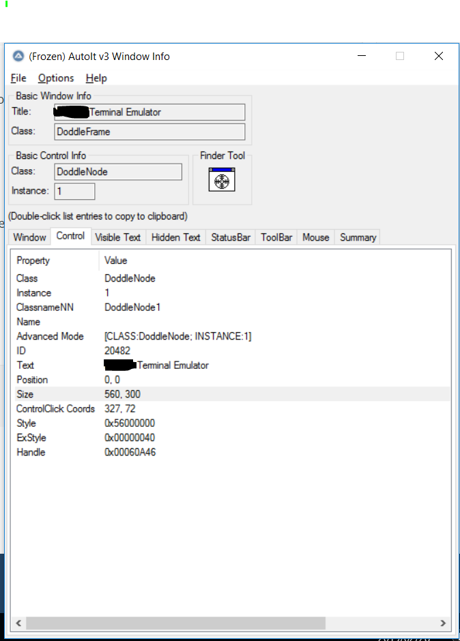Viewport: 460px width, 641px height.
Task: Click the Finder Tool crosshair icon
Action: click(222, 181)
